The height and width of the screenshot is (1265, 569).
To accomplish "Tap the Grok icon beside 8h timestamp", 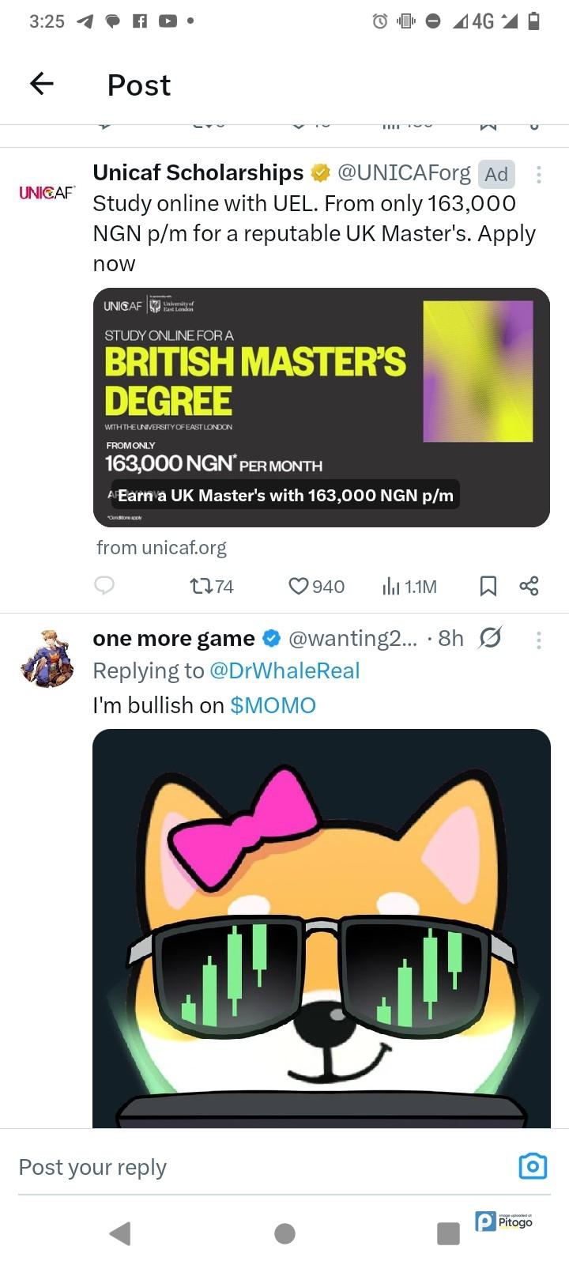I will (491, 638).
